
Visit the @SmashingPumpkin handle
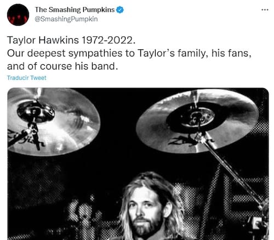(66, 19)
